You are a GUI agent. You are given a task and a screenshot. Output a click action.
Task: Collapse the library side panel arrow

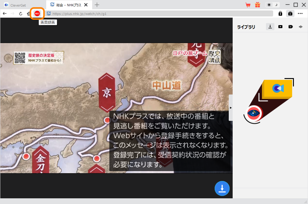point(231,108)
